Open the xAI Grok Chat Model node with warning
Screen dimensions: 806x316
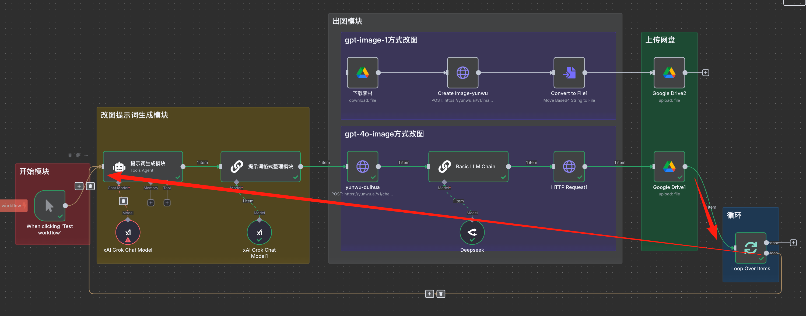click(128, 232)
